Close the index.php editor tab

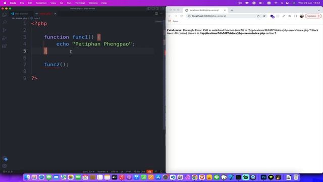coord(55,14)
